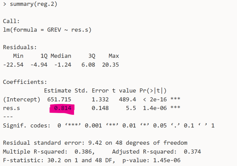Click the summary(reg.2) command line
237x166 pixels.
30,5
